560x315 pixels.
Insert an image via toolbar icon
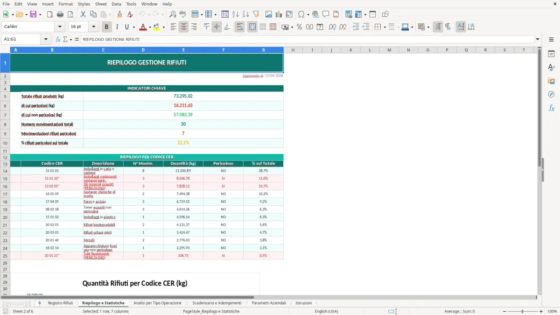[268, 14]
